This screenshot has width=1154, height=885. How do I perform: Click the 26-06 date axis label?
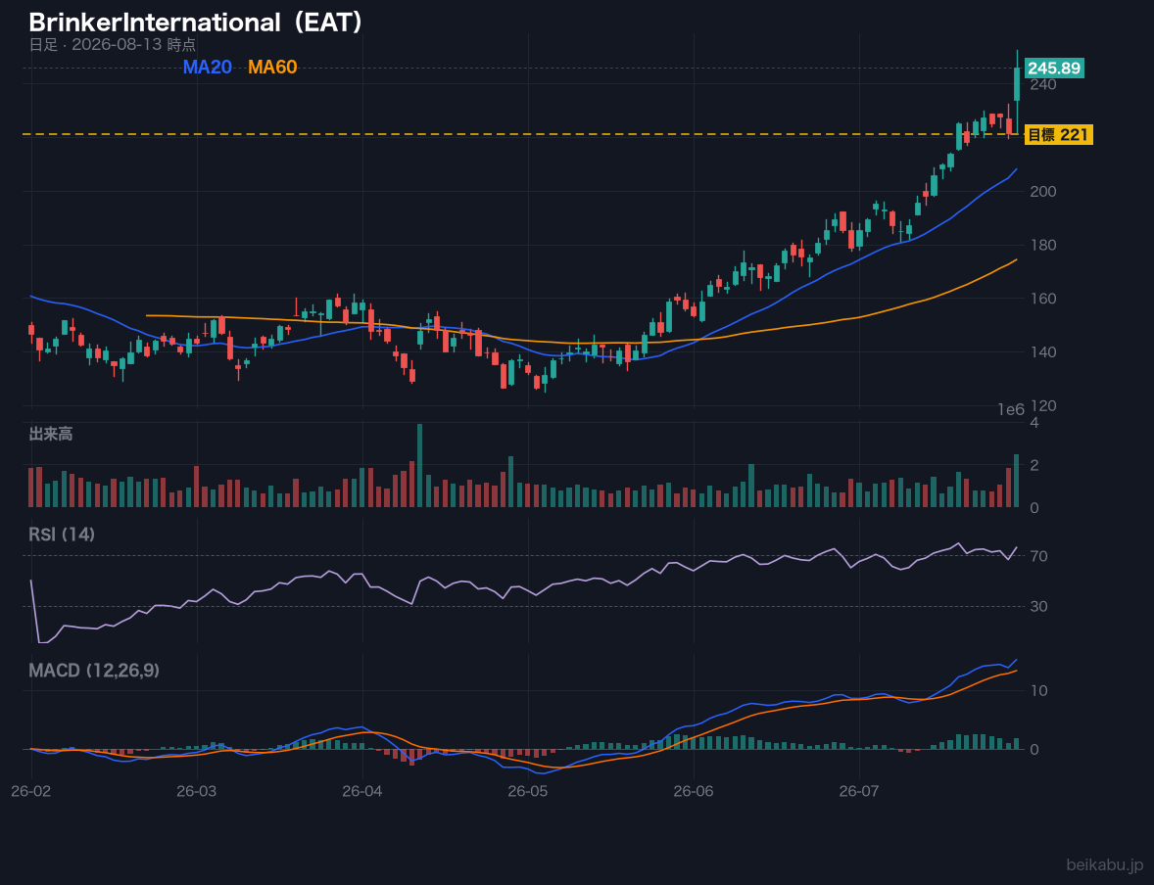point(694,792)
